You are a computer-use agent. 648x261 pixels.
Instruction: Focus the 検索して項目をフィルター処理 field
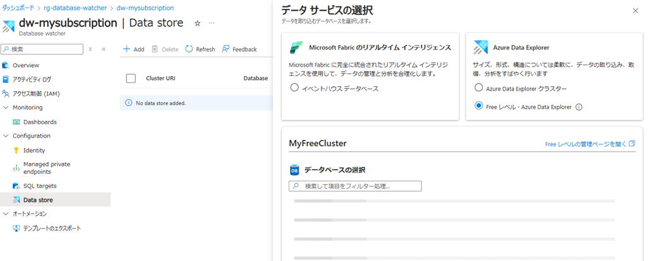355,186
